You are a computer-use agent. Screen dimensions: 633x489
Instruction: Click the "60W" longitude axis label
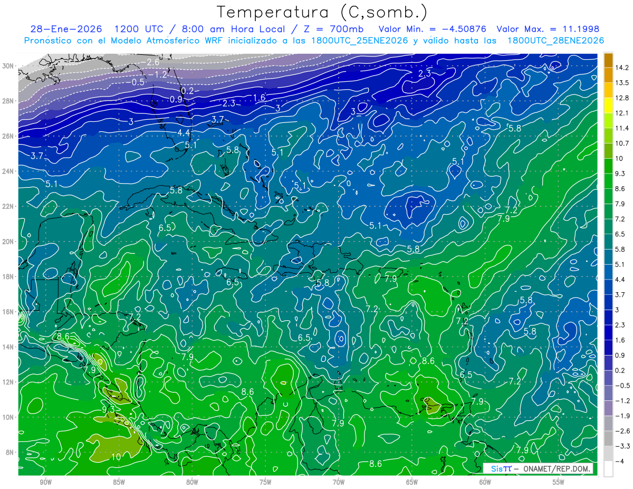coord(485,482)
